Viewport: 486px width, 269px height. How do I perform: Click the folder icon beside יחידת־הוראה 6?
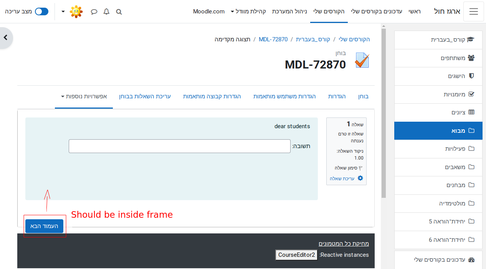click(x=472, y=240)
